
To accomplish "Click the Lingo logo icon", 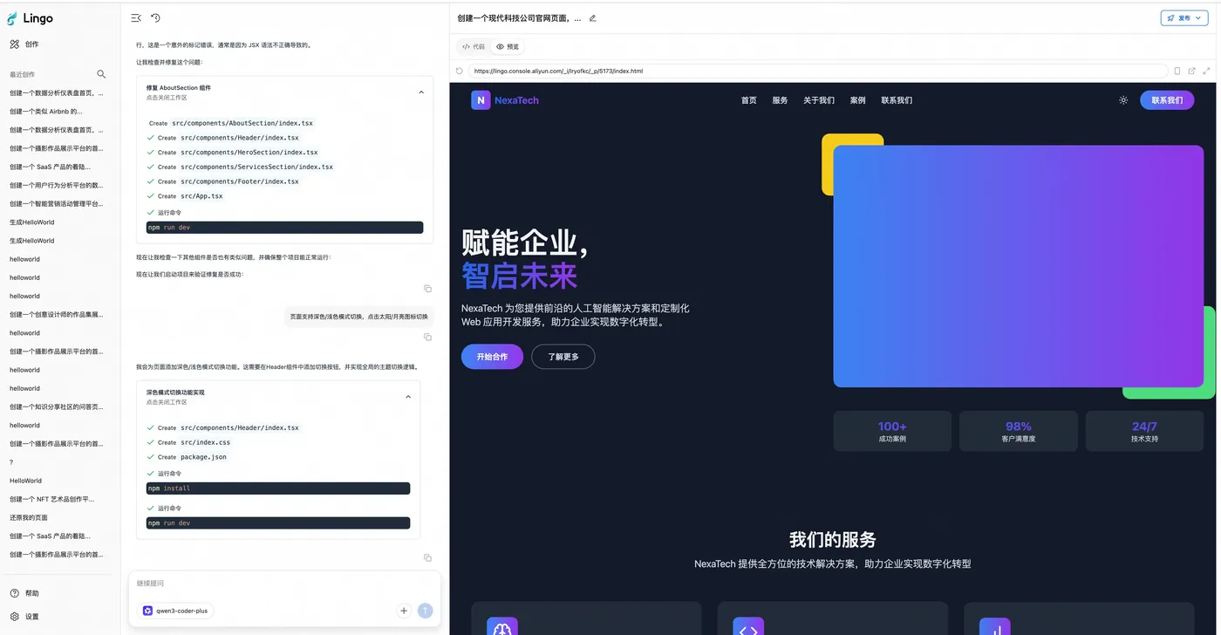I will (x=12, y=18).
